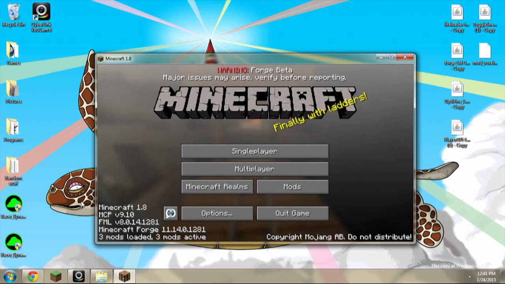
Task: Open the Mods list
Action: (x=292, y=187)
